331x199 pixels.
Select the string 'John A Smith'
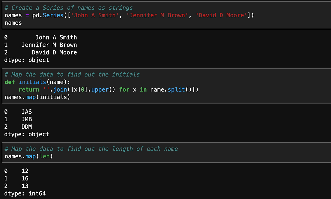(95, 15)
